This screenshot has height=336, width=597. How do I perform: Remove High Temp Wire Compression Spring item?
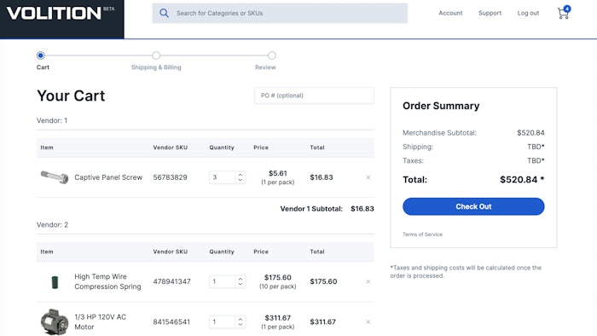(368, 281)
